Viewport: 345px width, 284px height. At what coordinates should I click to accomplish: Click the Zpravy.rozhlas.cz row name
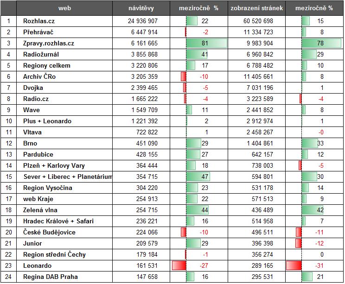[49, 43]
